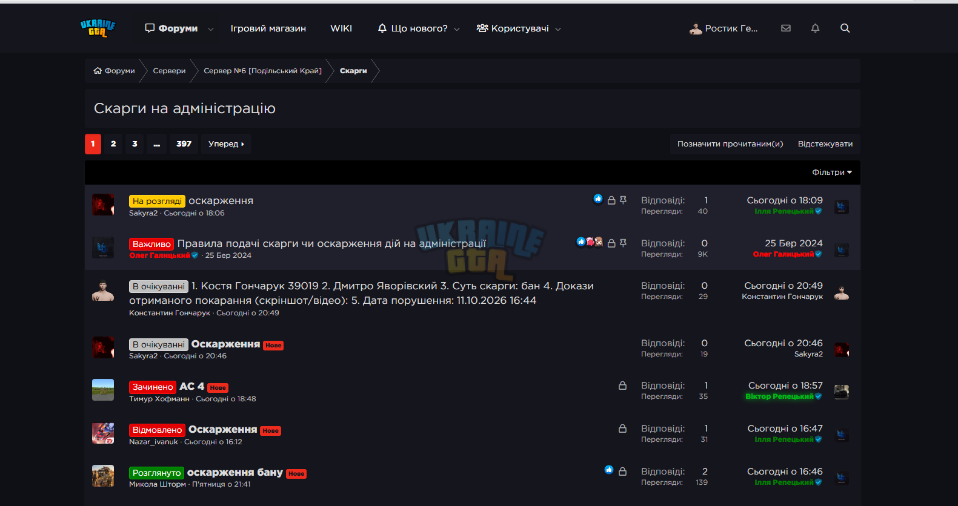Image resolution: width=958 pixels, height=506 pixels.
Task: Open the private messages envelope icon
Action: coord(786,28)
